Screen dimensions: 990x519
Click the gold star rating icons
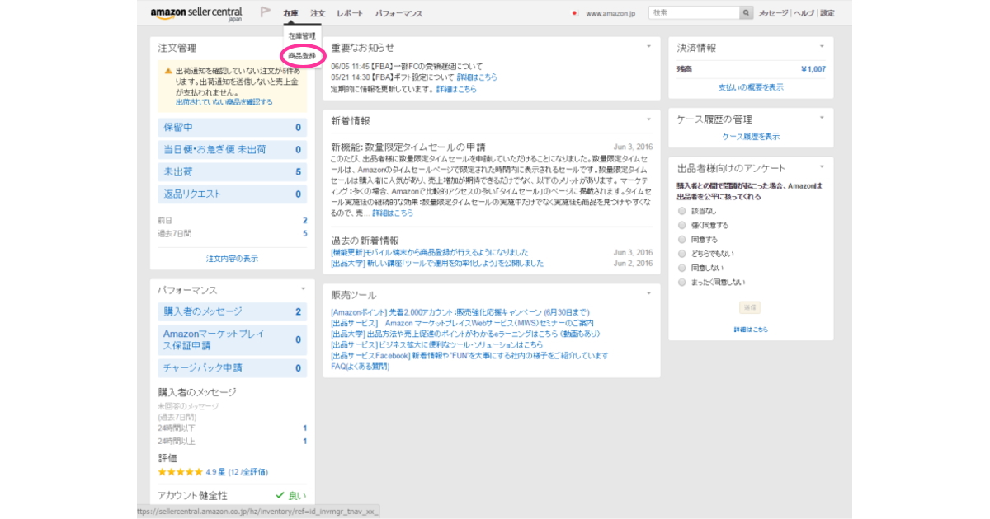181,473
